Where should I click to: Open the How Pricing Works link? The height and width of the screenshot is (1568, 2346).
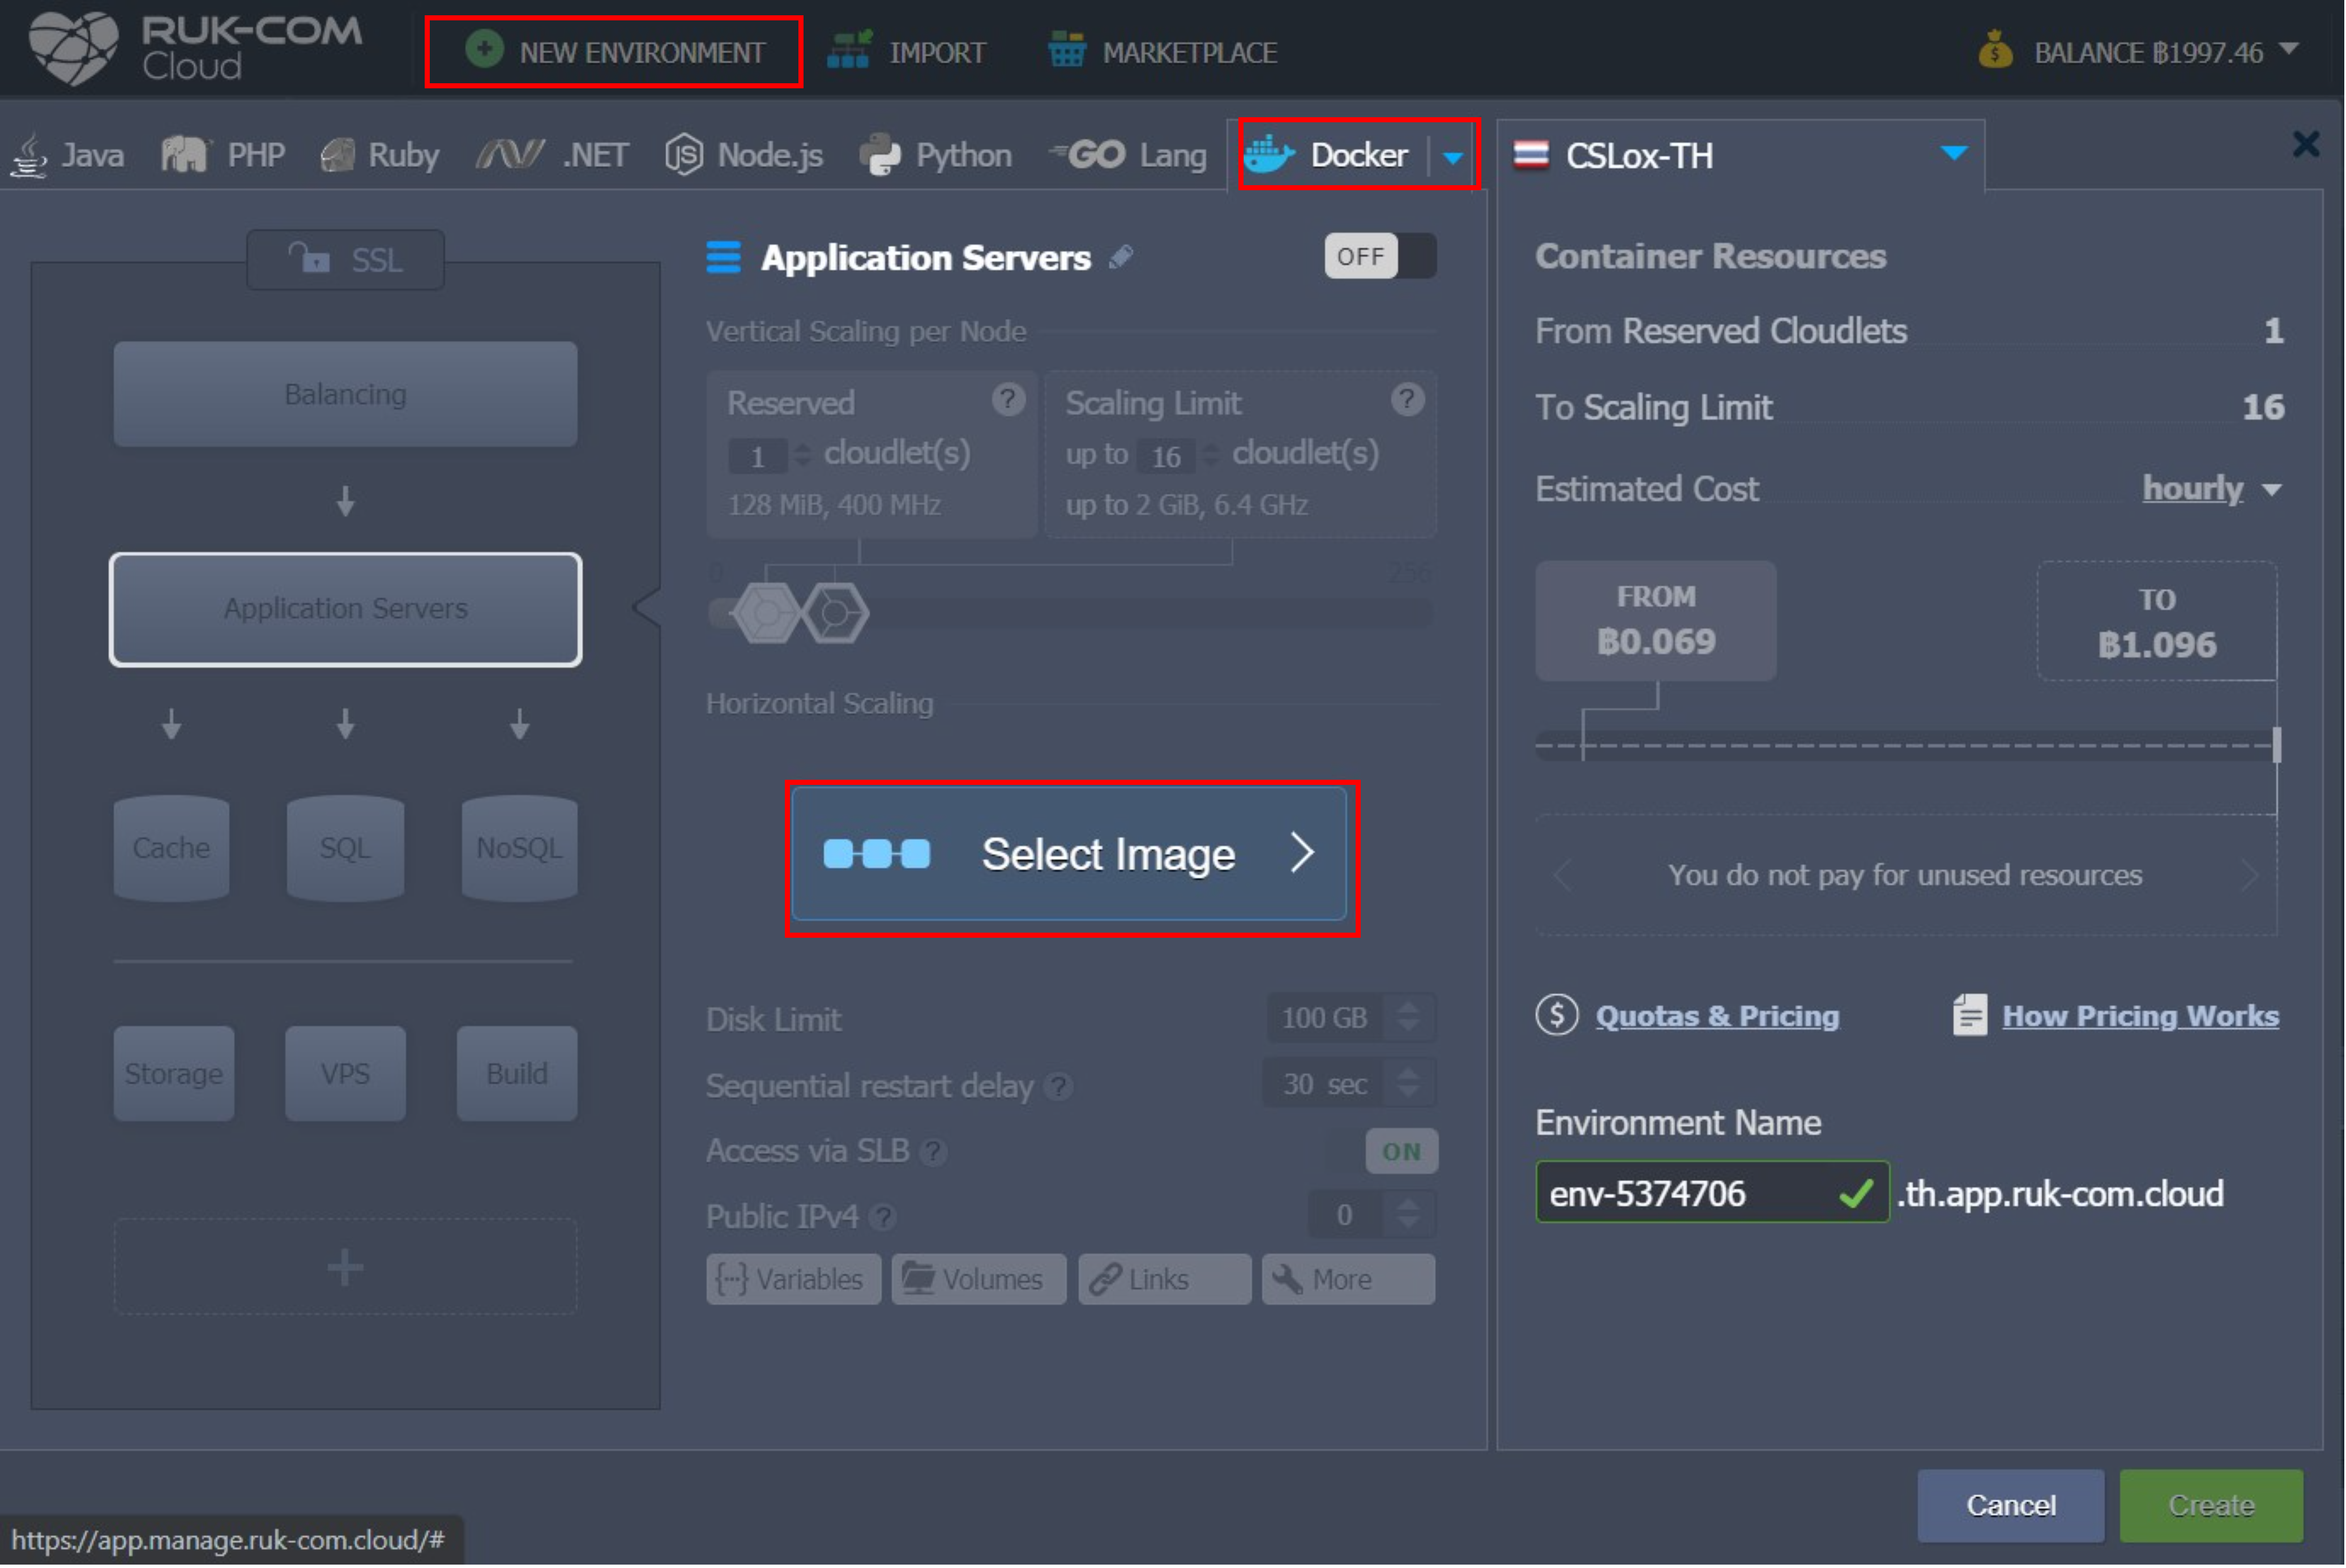tap(2140, 1016)
